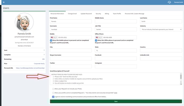Click the Middle Name field
184x106 pixels.
pos(116,21)
